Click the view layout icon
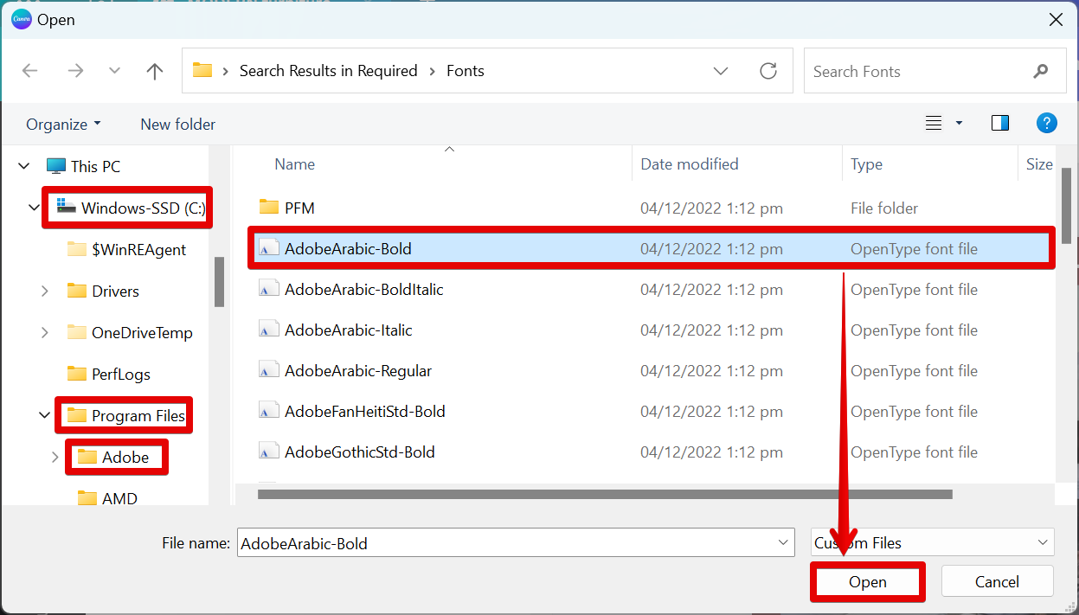 [934, 124]
